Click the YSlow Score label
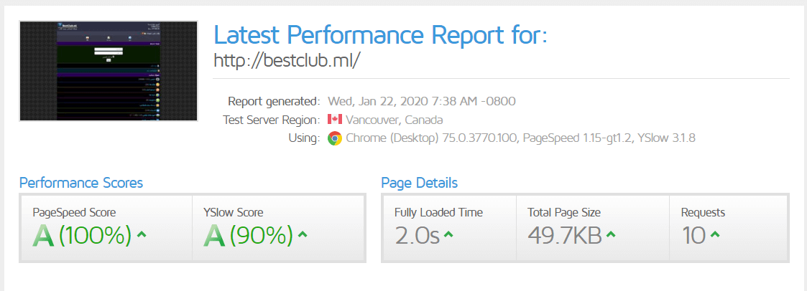Screen dimensions: 807x291 pyautogui.click(x=234, y=212)
